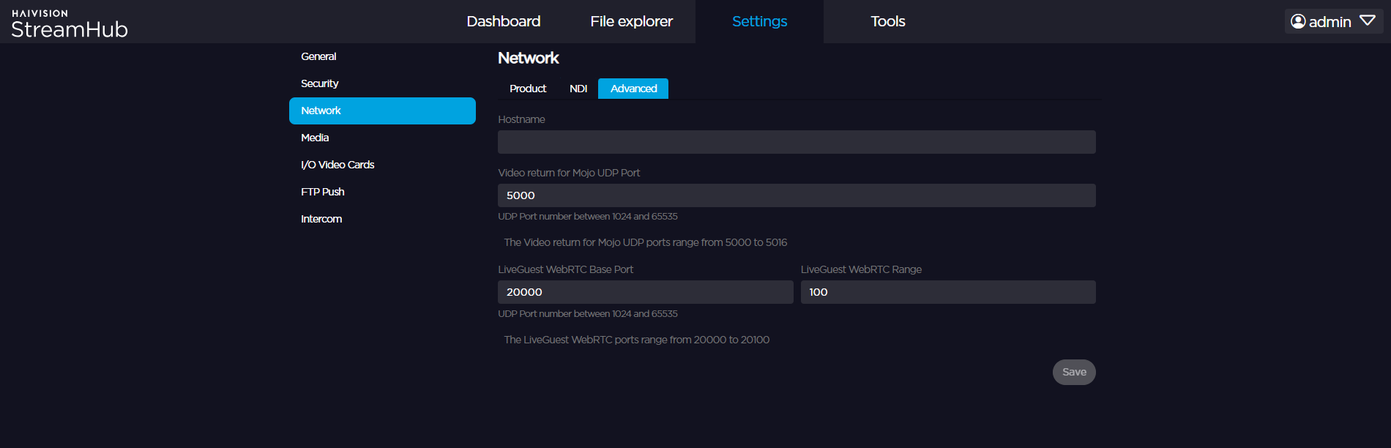Go to Security settings section

(319, 83)
